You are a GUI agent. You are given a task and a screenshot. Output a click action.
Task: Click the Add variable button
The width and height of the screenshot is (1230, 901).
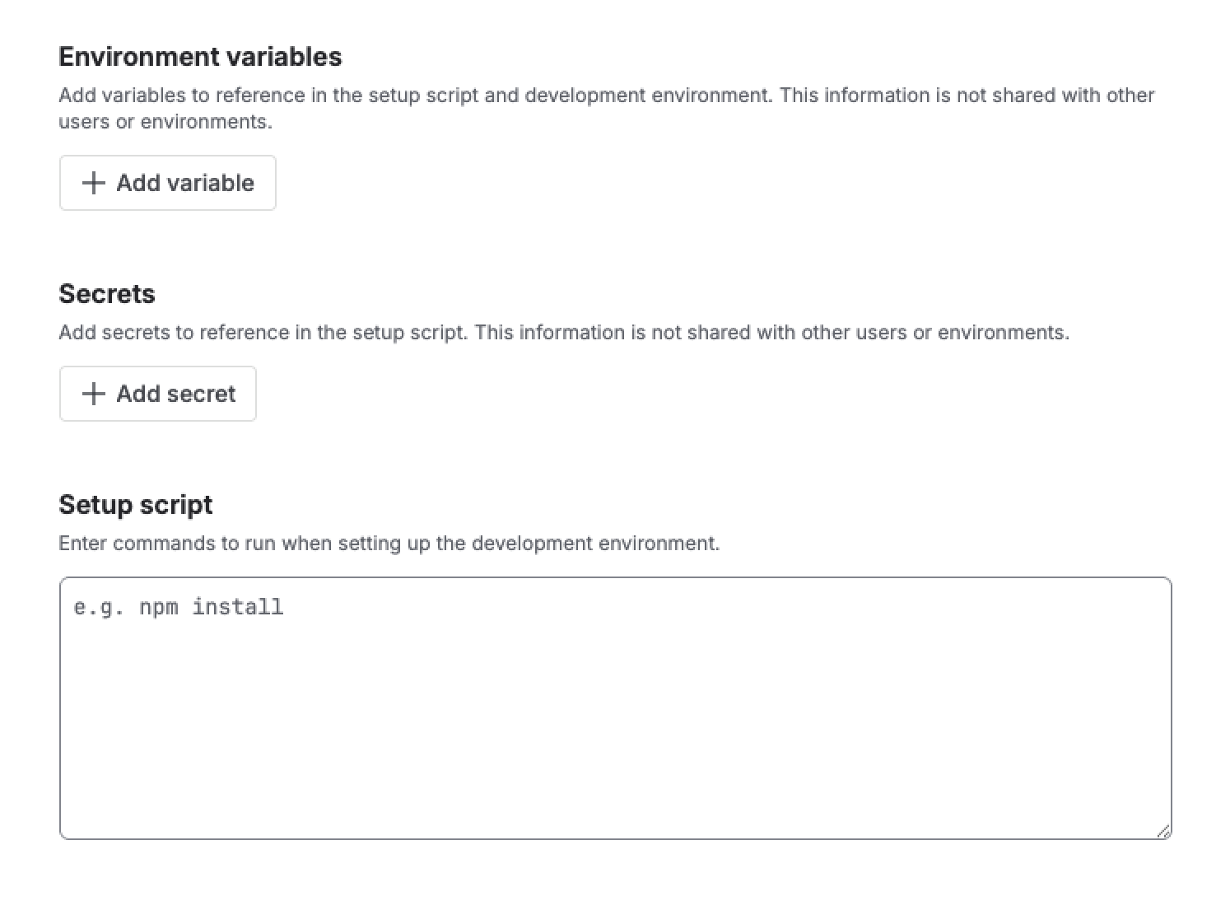point(167,183)
